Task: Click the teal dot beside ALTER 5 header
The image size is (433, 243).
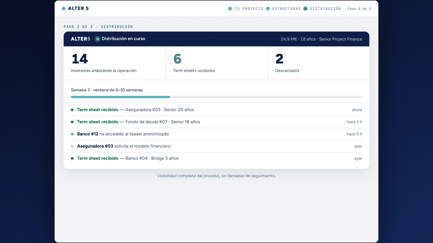Action: 64,9
